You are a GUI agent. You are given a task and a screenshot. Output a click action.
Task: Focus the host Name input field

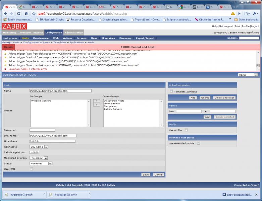click(60, 91)
